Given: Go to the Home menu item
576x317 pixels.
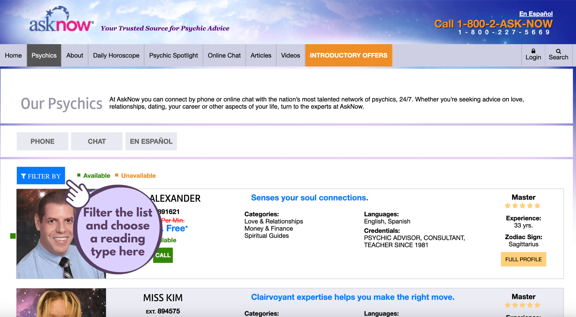Looking at the screenshot, I should (13, 55).
